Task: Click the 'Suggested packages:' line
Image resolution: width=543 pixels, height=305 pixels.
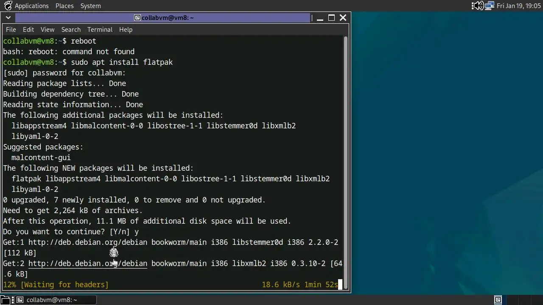Action: [43, 147]
